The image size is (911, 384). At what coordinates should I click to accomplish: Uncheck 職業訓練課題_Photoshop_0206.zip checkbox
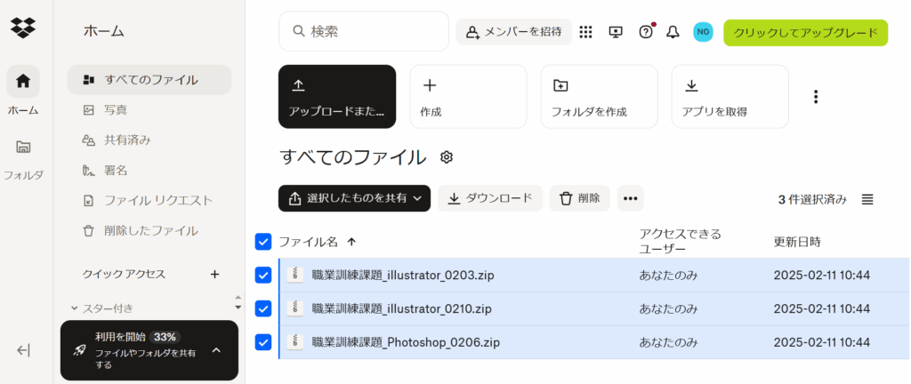click(263, 341)
